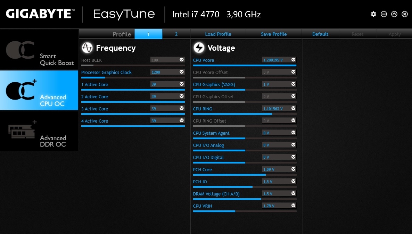Open the 4 Active Core dropdown arrow

coord(182,120)
